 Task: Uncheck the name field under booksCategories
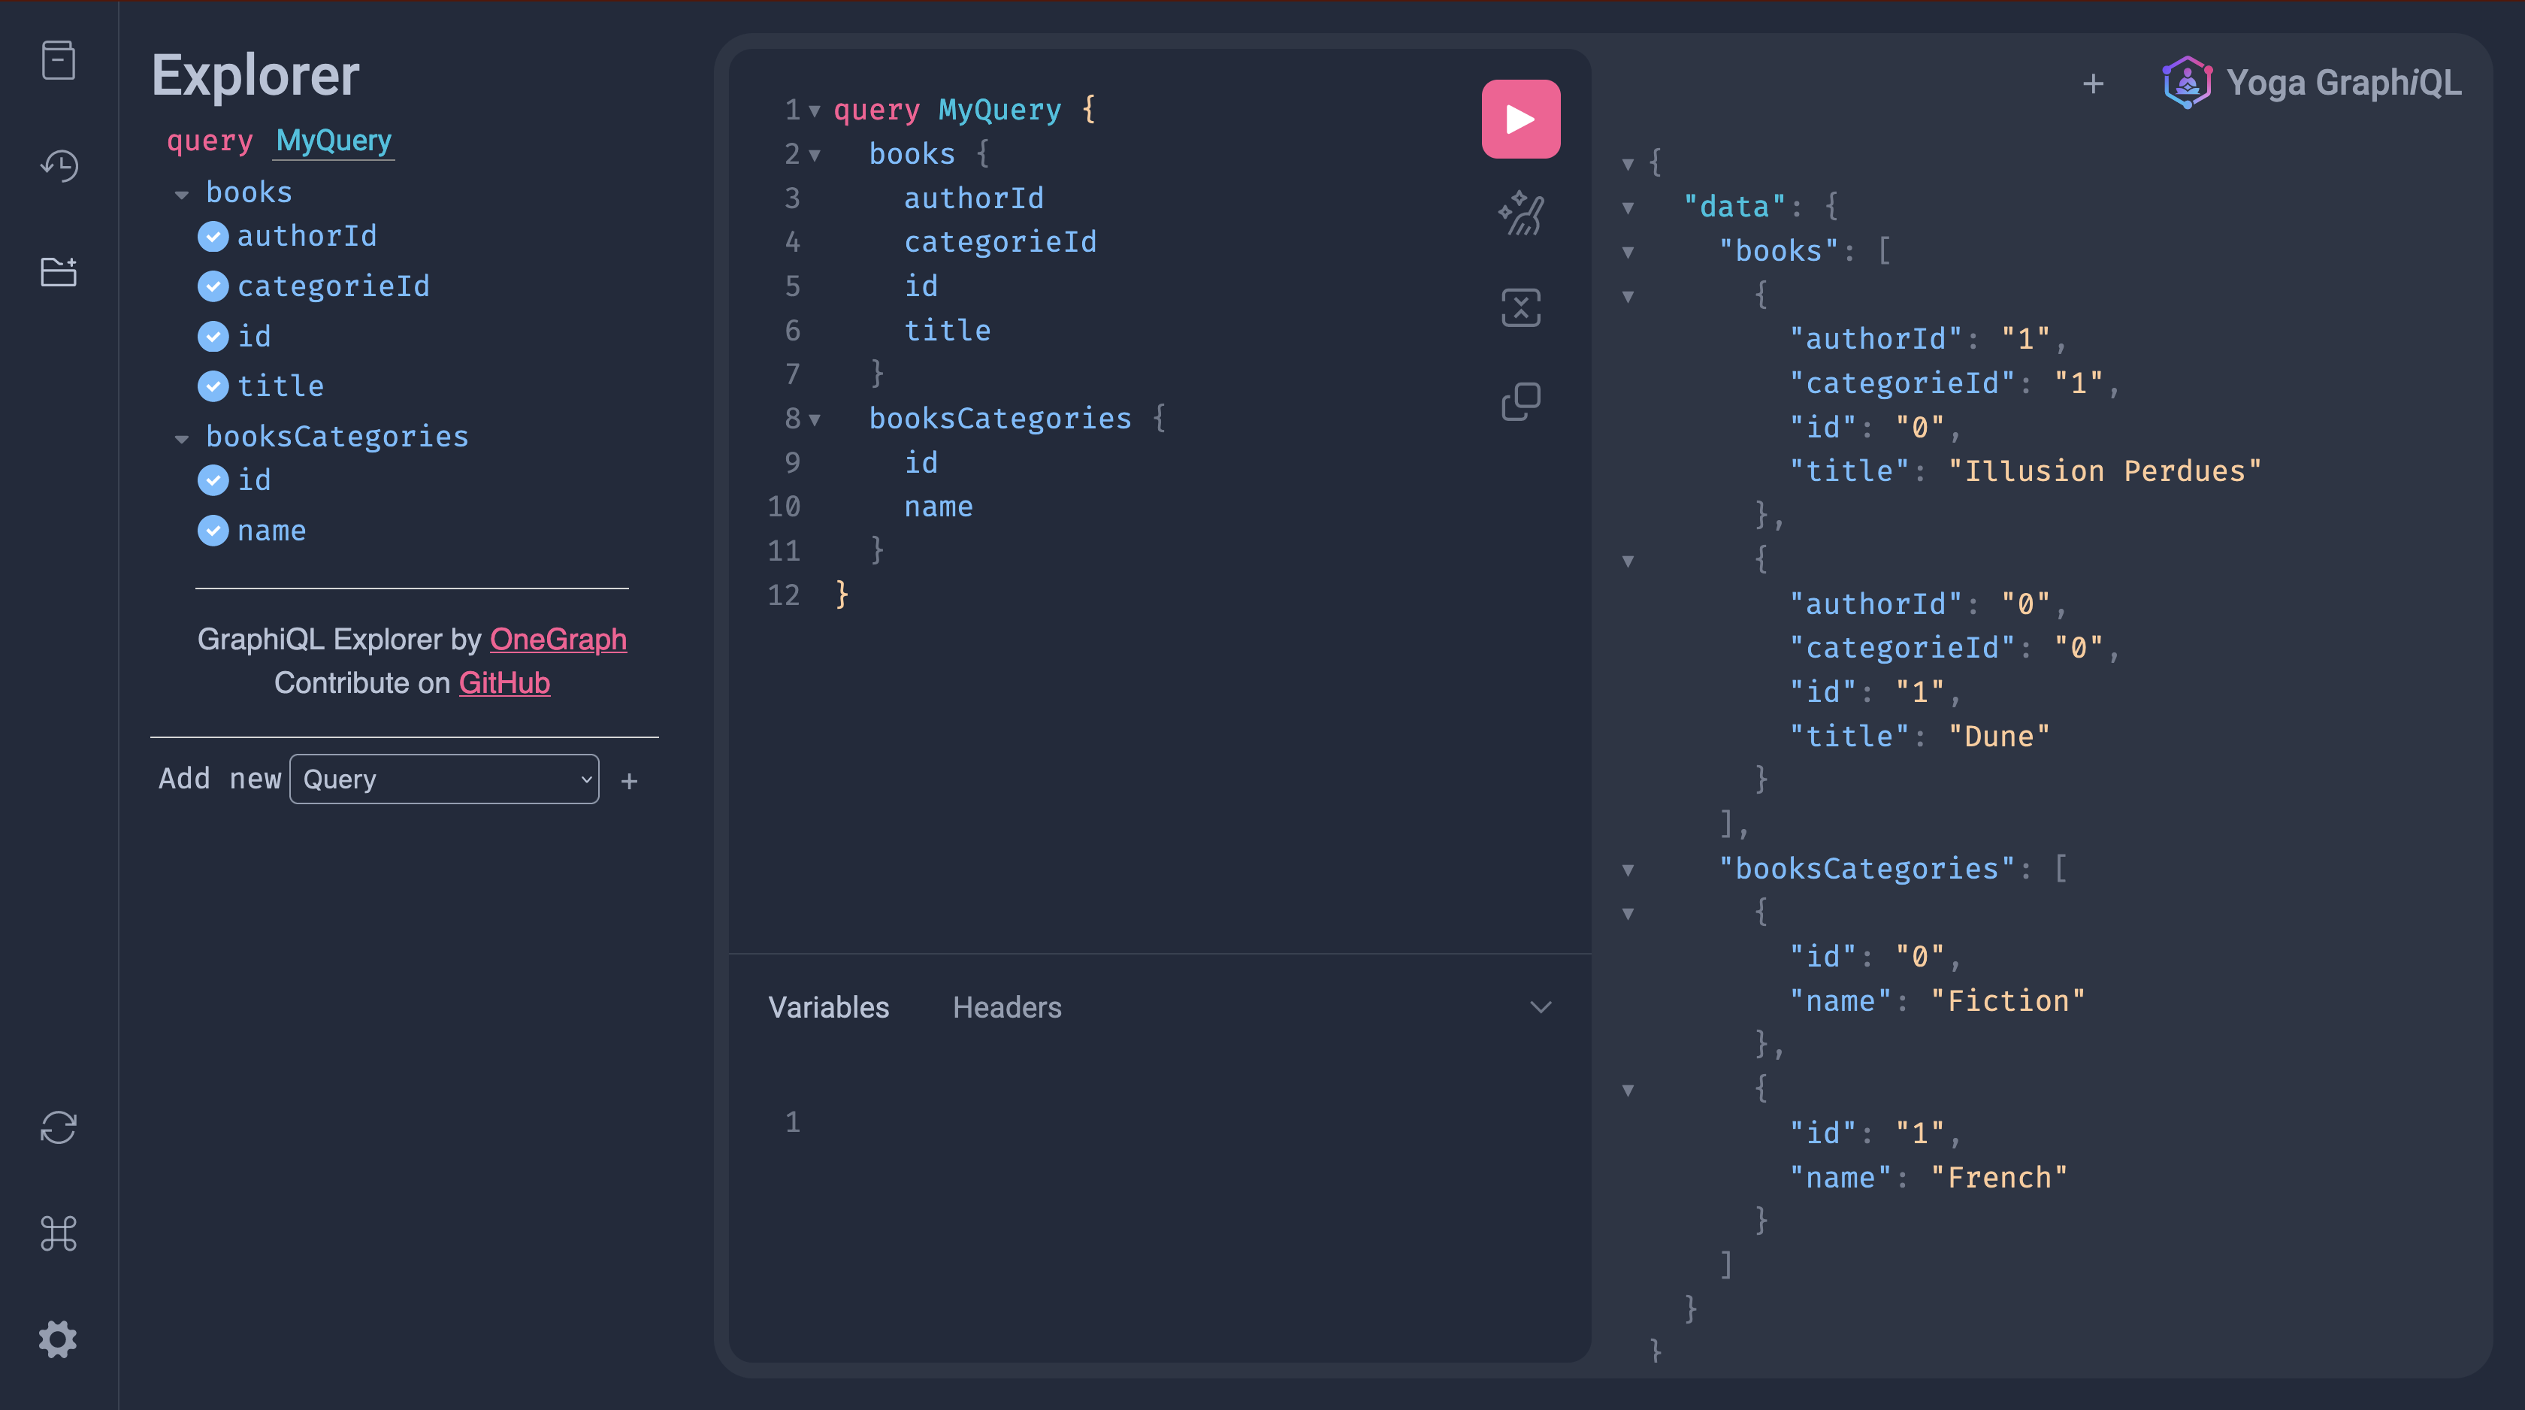[x=213, y=531]
